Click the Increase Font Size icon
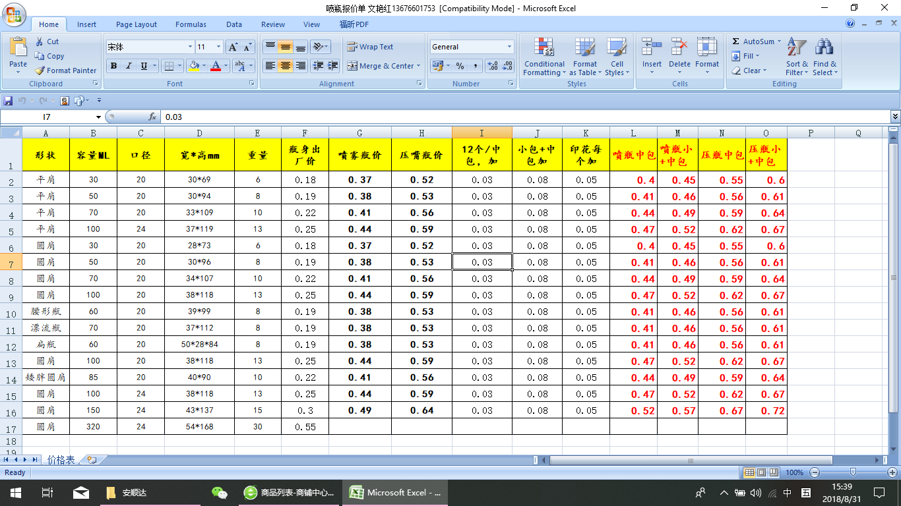Viewport: 901px width, 506px height. pos(233,47)
